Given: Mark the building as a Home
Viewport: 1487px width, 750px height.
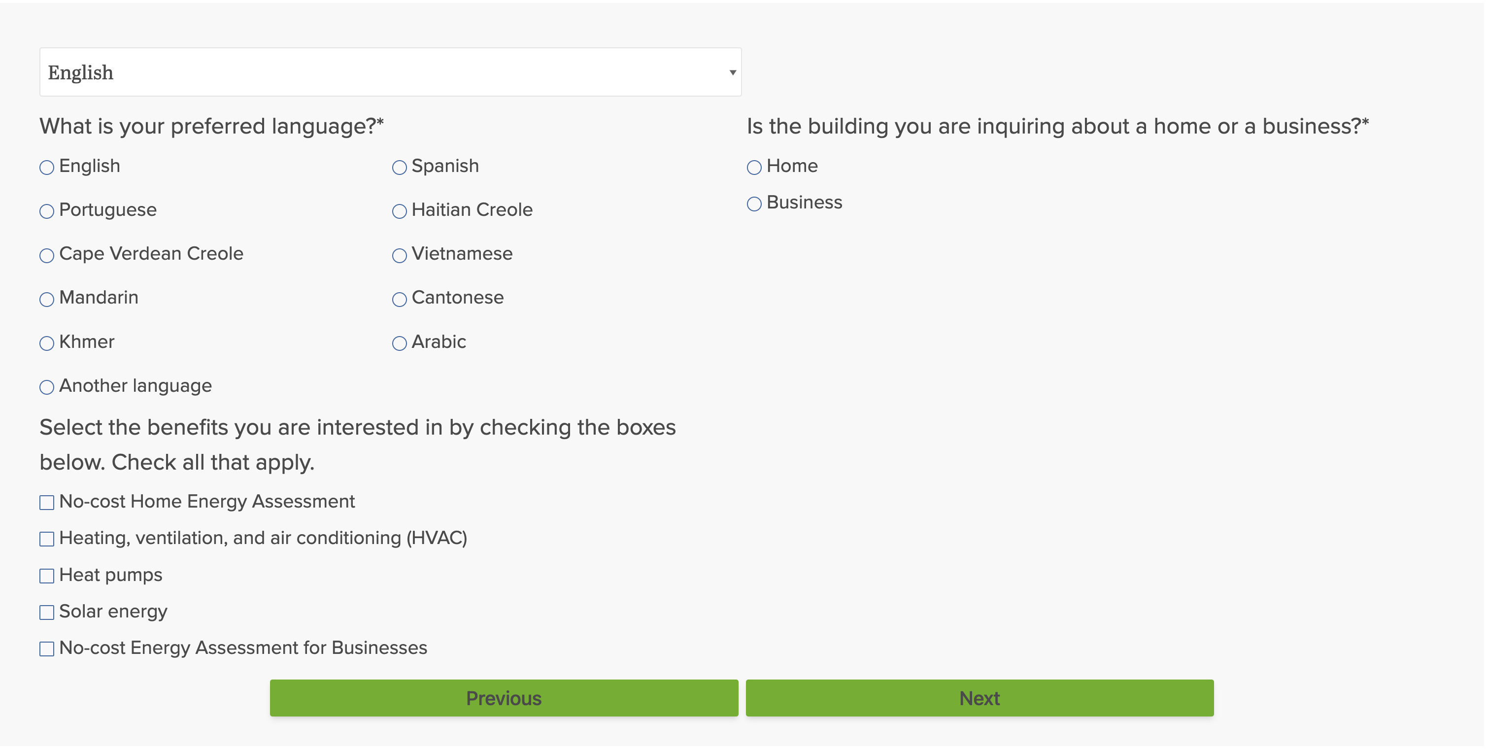Looking at the screenshot, I should (754, 168).
